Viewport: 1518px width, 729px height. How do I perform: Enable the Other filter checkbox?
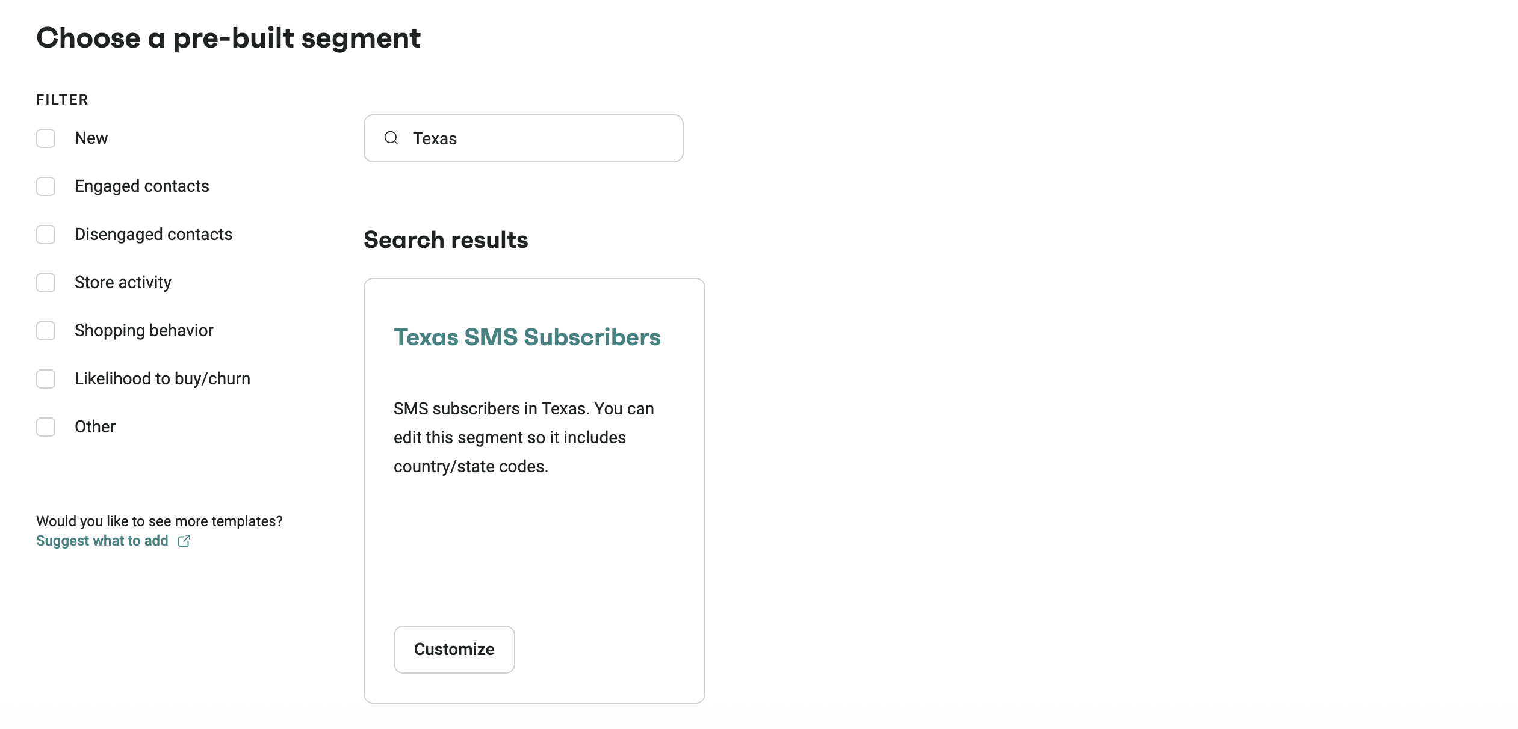[x=46, y=427]
